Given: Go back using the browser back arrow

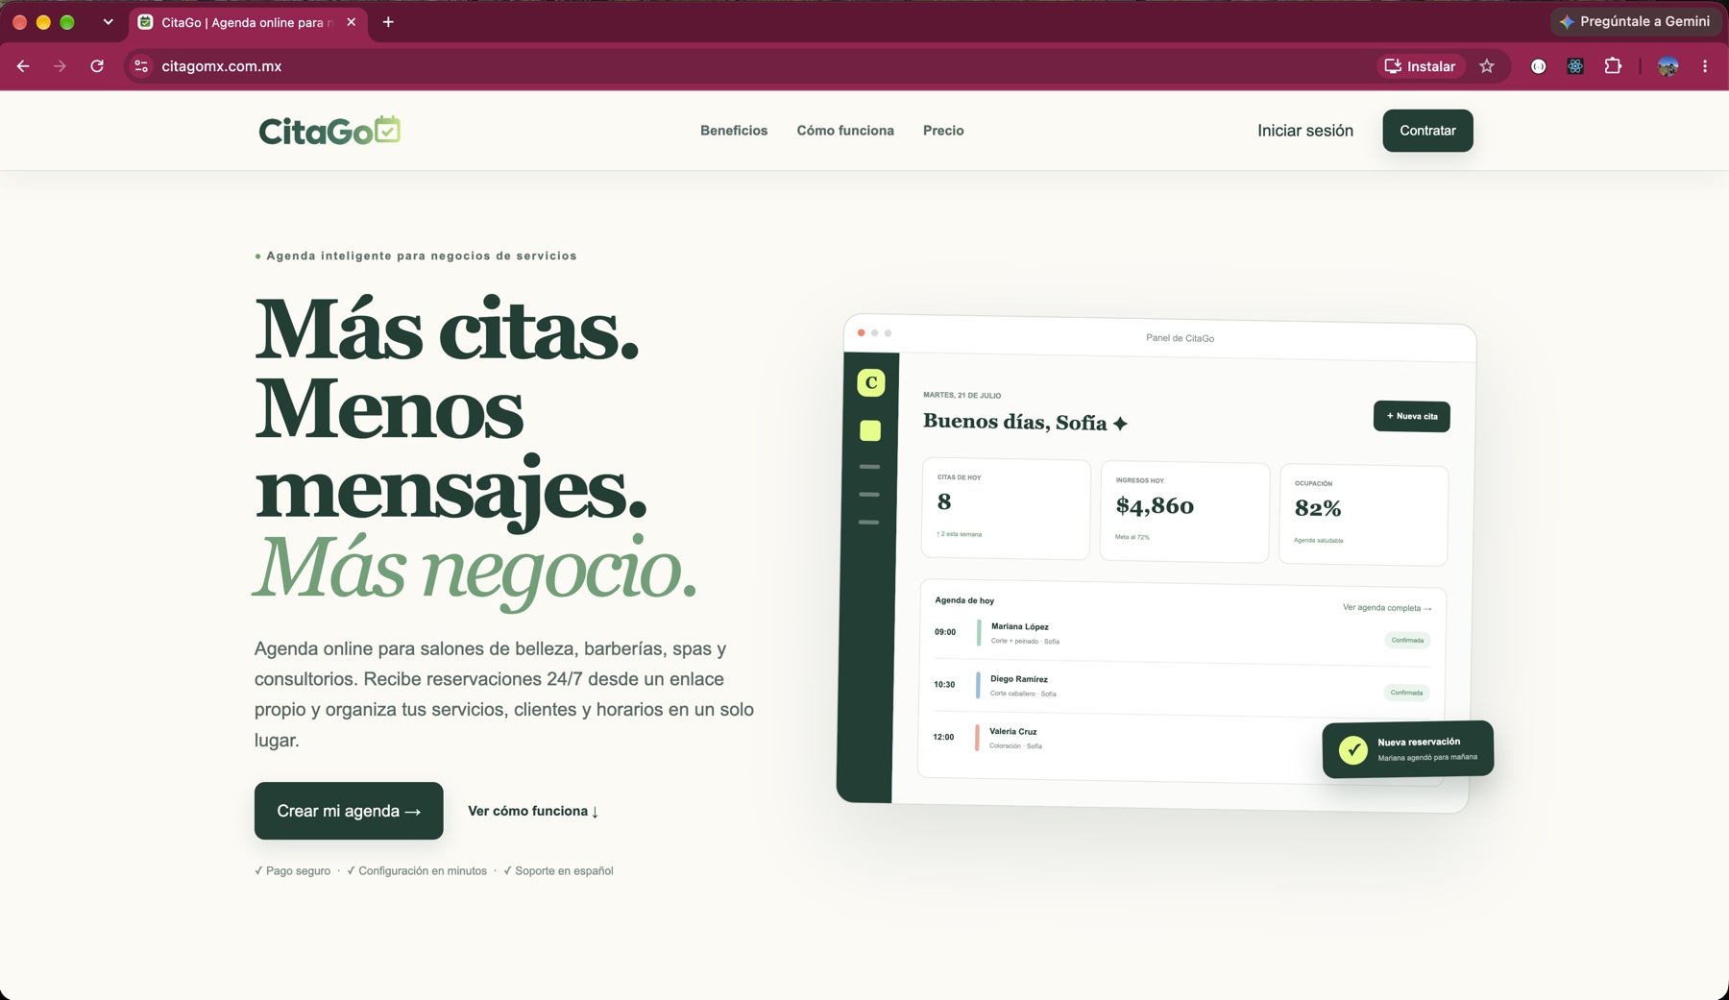Looking at the screenshot, I should coord(23,66).
